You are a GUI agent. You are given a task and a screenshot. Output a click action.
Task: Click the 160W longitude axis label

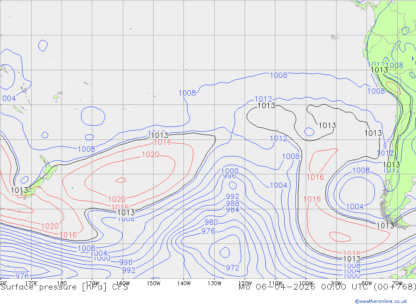point(123,283)
